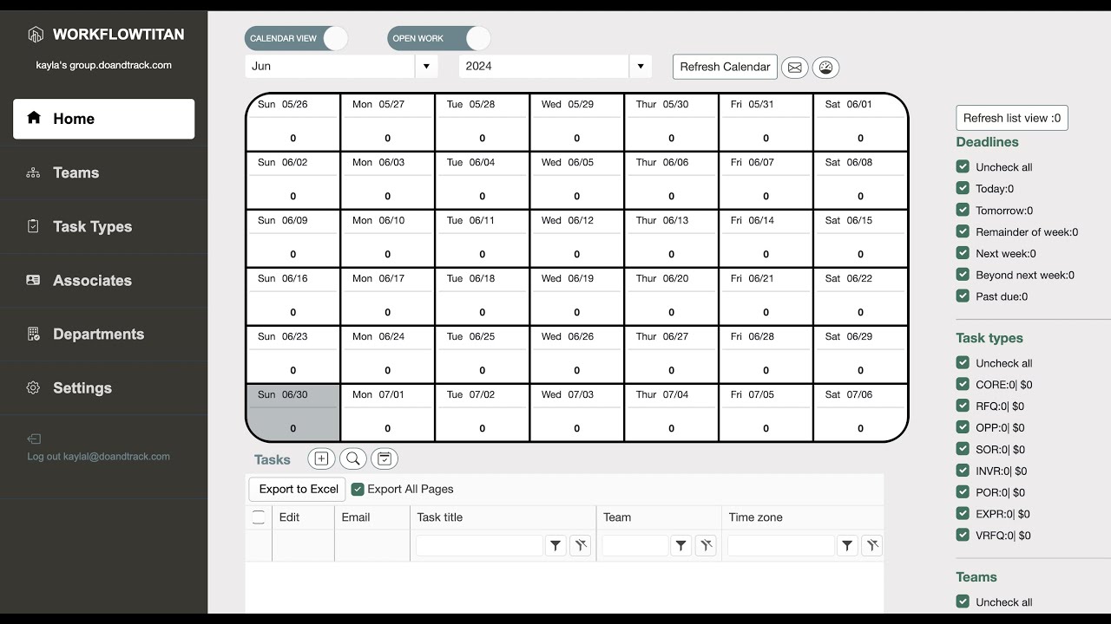Screen dimensions: 1111x624
Task: Uncheck the Past due:0 filter
Action: [963, 296]
